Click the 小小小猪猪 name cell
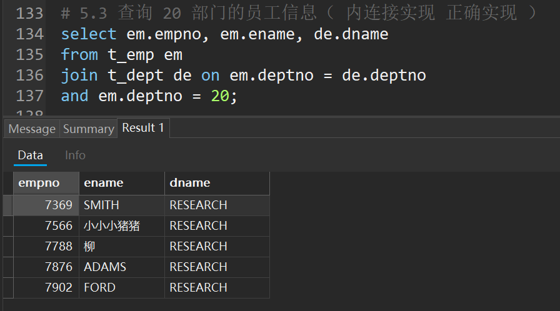The height and width of the screenshot is (311, 560). [122, 226]
